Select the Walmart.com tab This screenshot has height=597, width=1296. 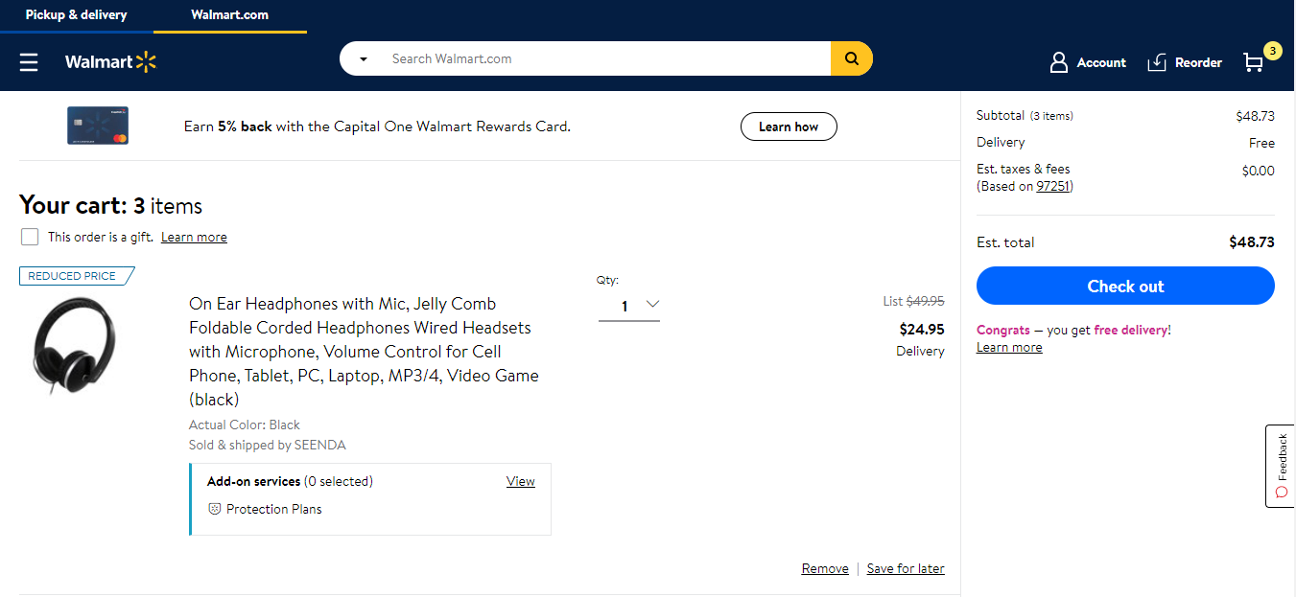point(230,15)
